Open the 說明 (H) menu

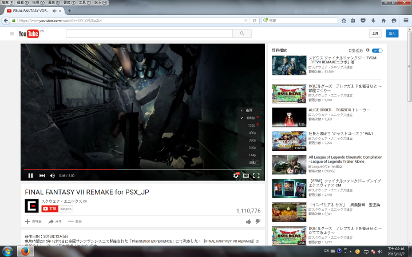pos(100,3)
